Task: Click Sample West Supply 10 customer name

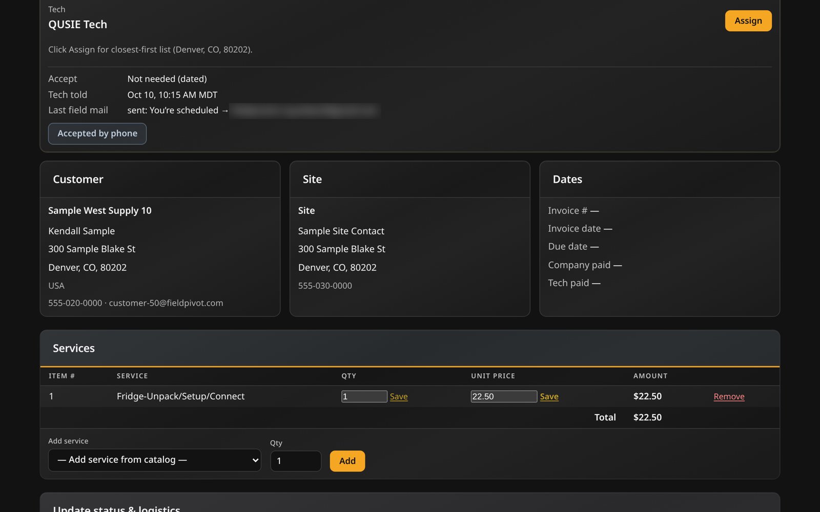Action: point(100,210)
